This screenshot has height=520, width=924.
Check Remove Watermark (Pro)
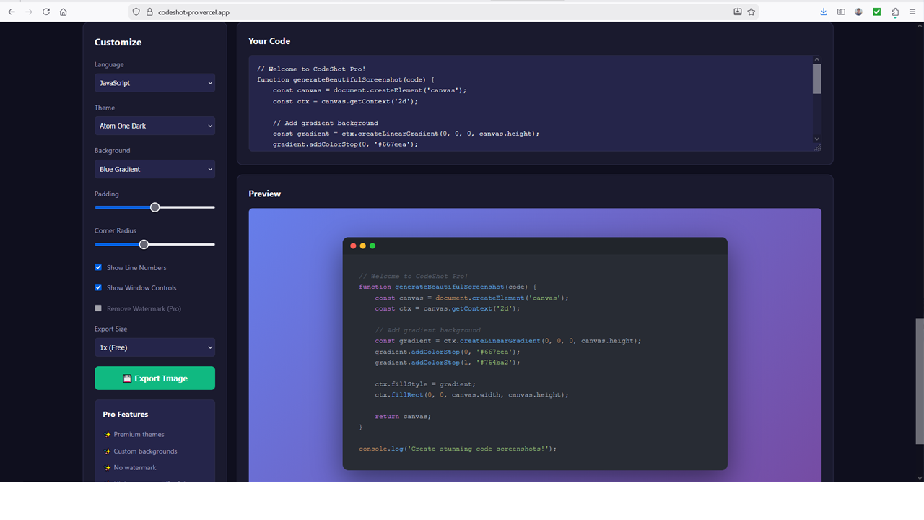point(98,308)
